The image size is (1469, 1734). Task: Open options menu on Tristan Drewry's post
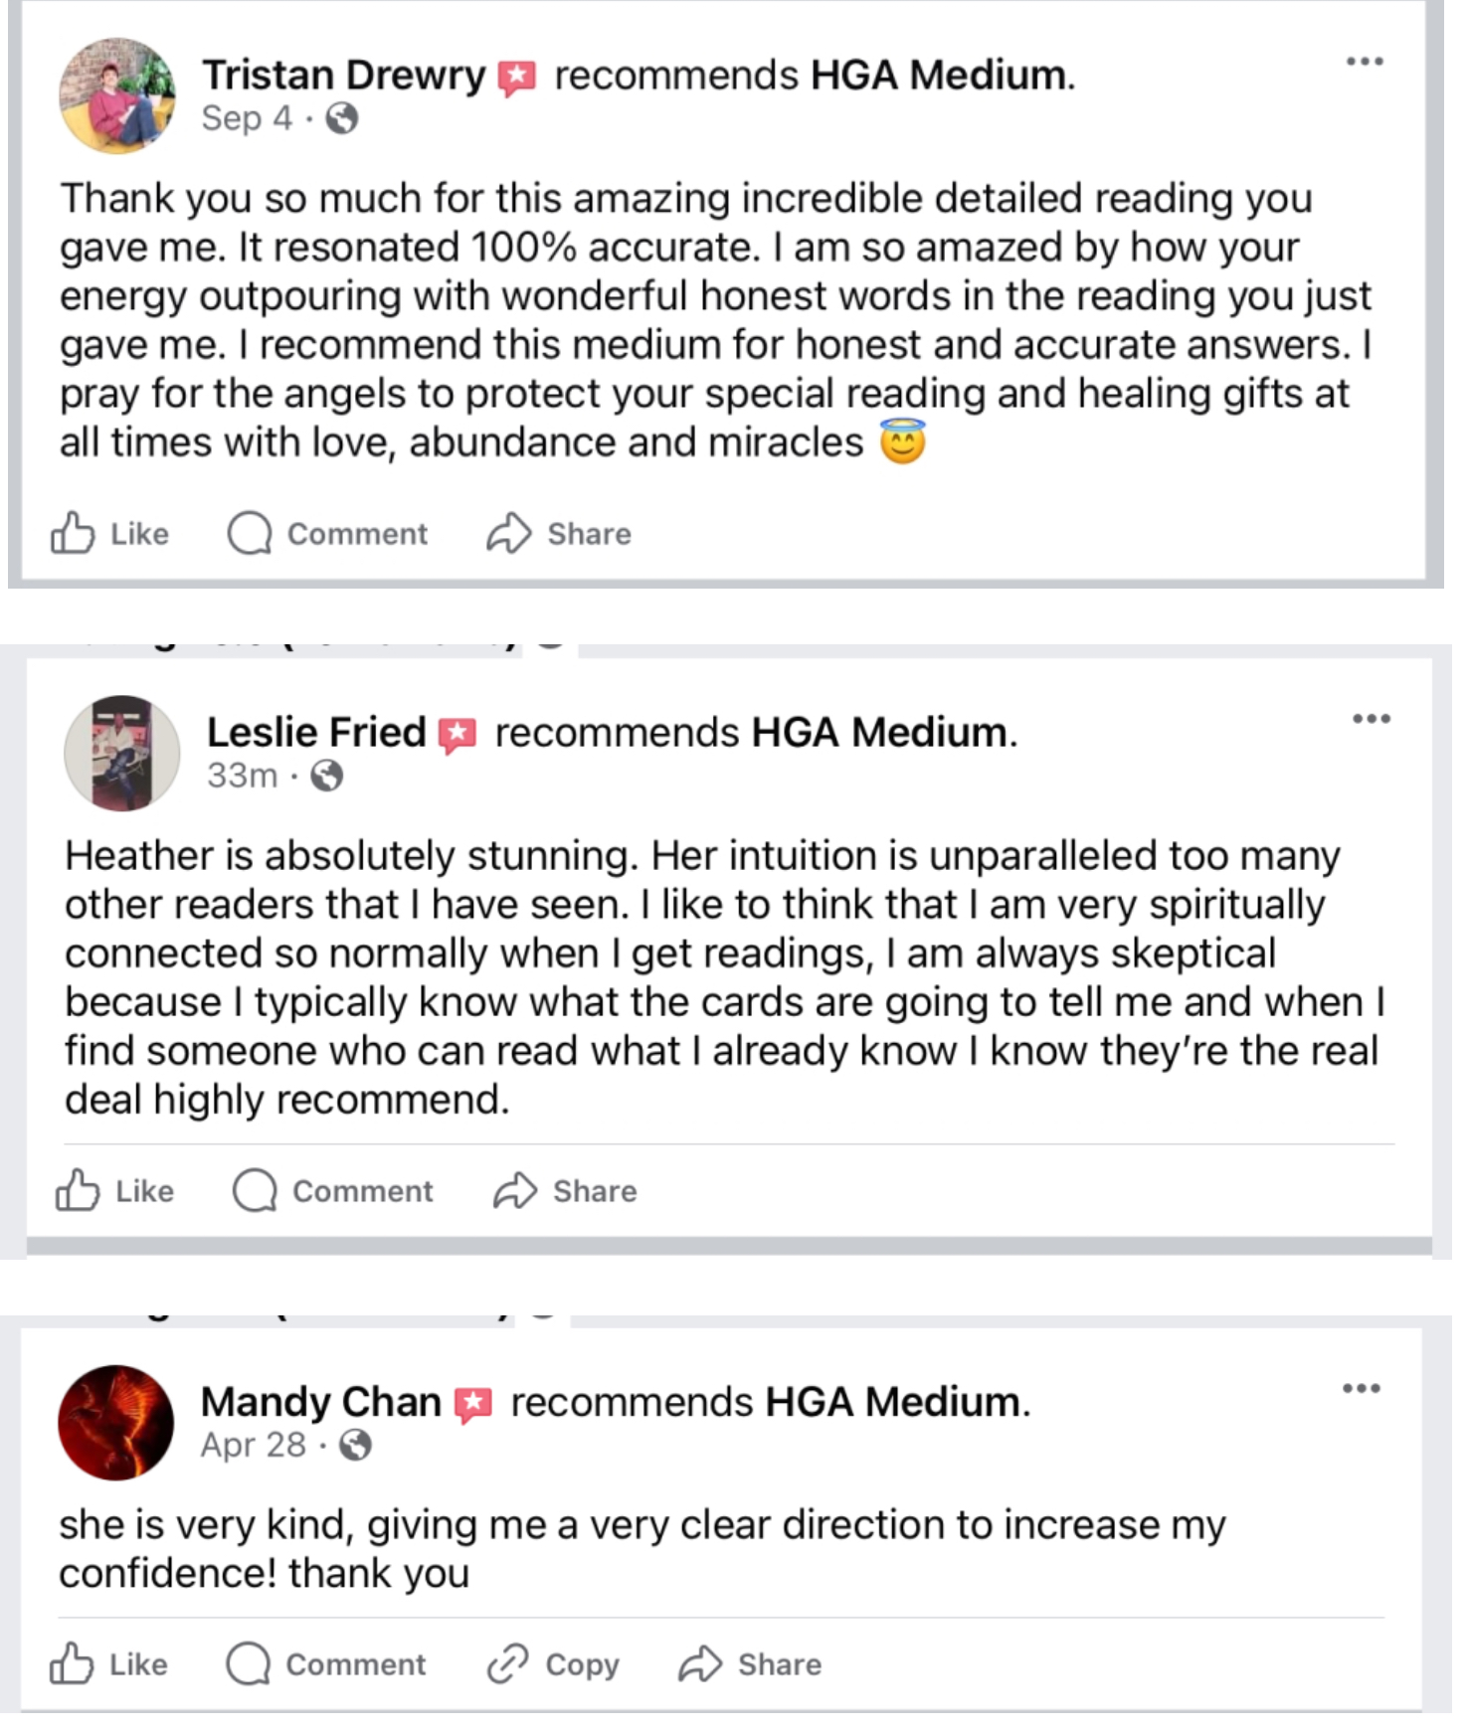(x=1365, y=62)
